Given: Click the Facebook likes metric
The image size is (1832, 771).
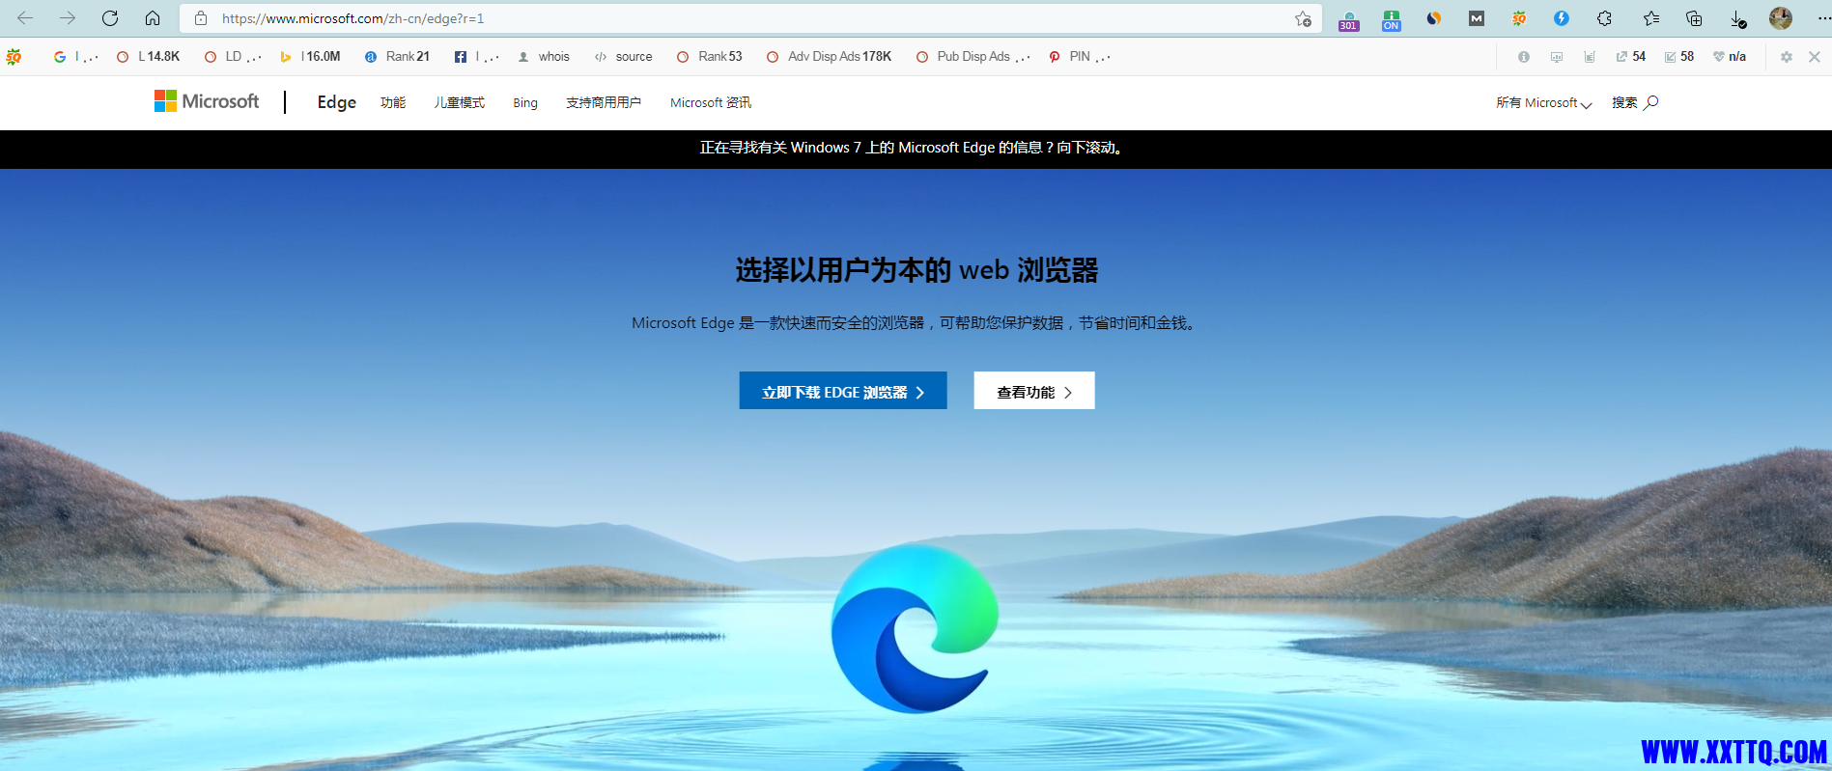Looking at the screenshot, I should 476,57.
